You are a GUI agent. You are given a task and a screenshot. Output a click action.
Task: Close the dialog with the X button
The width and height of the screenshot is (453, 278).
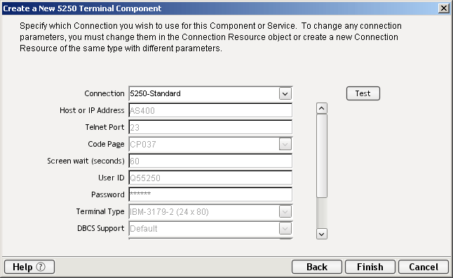[x=443, y=8]
